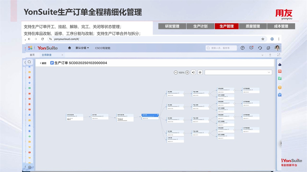Bookmark this page with the star icon
The image size is (307, 172).
(263, 39)
